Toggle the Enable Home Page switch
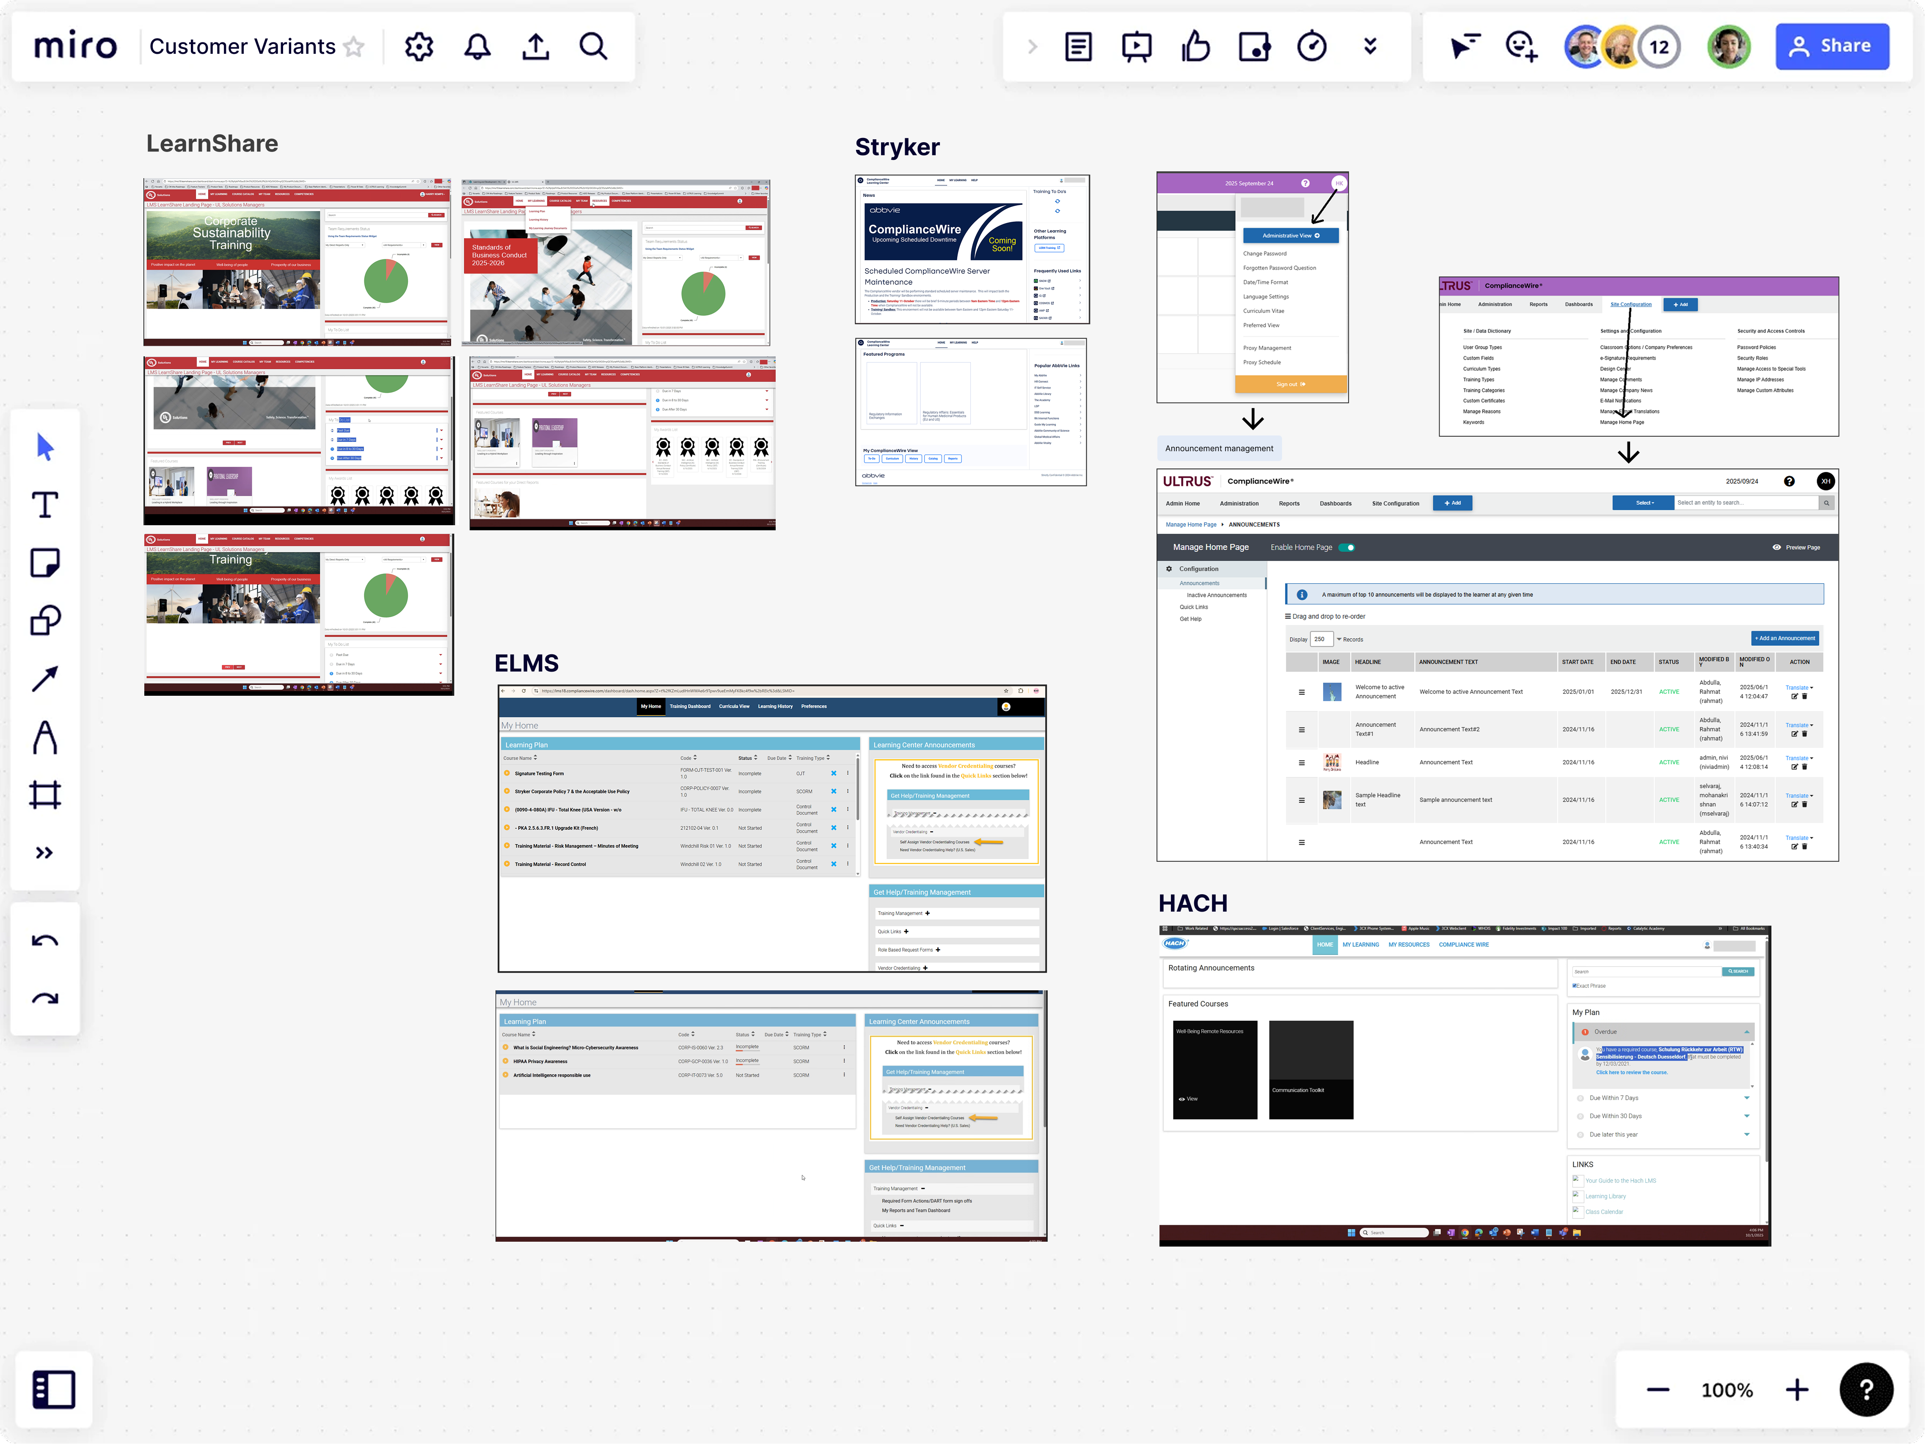Screen dimensions: 1925x1444 coord(1347,548)
